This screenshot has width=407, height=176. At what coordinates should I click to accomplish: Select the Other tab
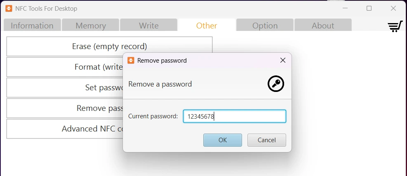pos(207,26)
